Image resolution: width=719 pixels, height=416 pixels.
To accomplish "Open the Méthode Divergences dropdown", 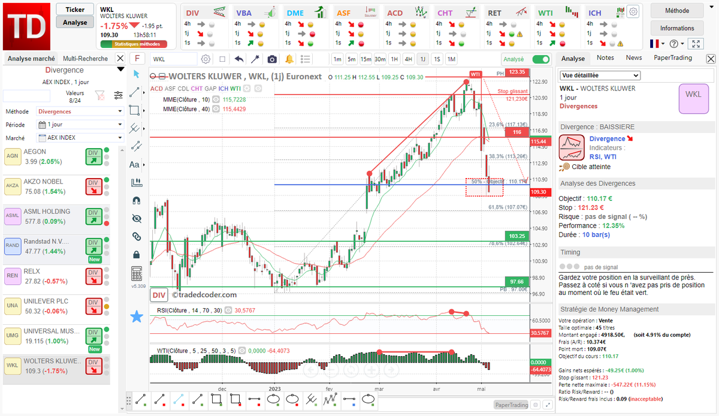I will click(x=80, y=111).
